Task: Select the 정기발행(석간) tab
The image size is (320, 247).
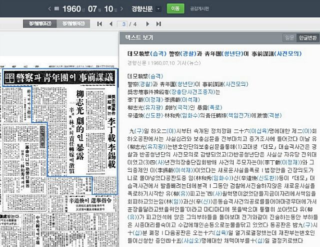Action: (73, 24)
